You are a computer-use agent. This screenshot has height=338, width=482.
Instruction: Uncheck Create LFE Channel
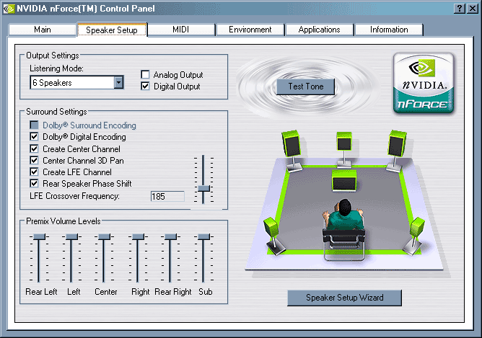click(34, 172)
